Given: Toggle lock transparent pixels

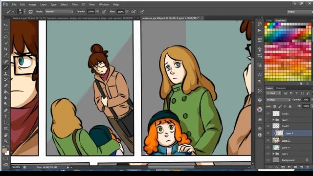Looking at the screenshot, I should (275, 107).
